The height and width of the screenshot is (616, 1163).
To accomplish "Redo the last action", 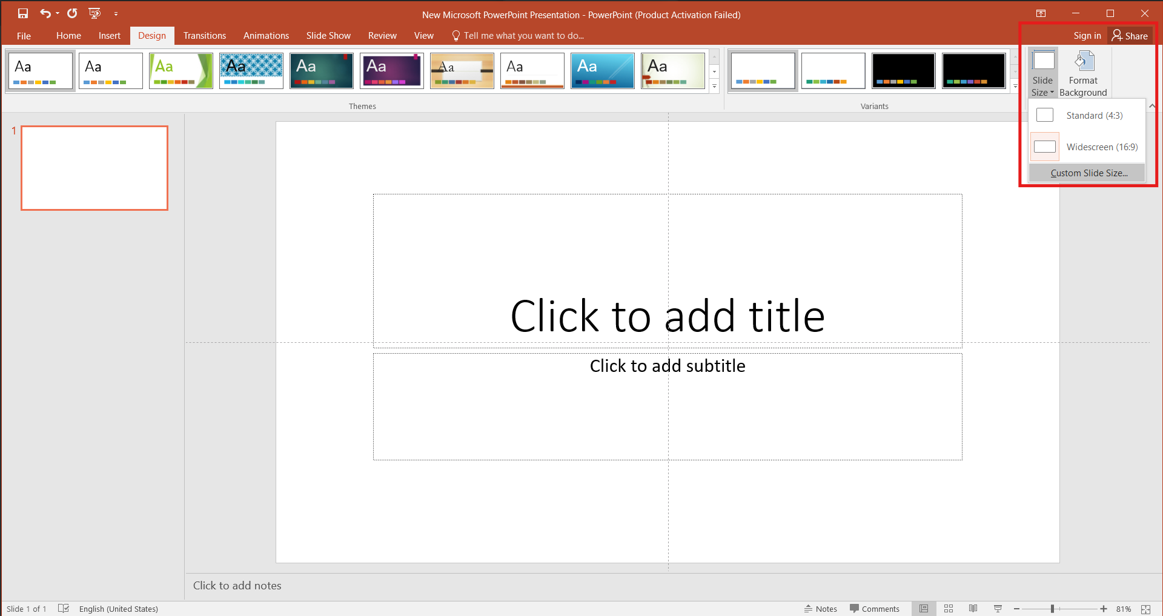I will tap(72, 13).
